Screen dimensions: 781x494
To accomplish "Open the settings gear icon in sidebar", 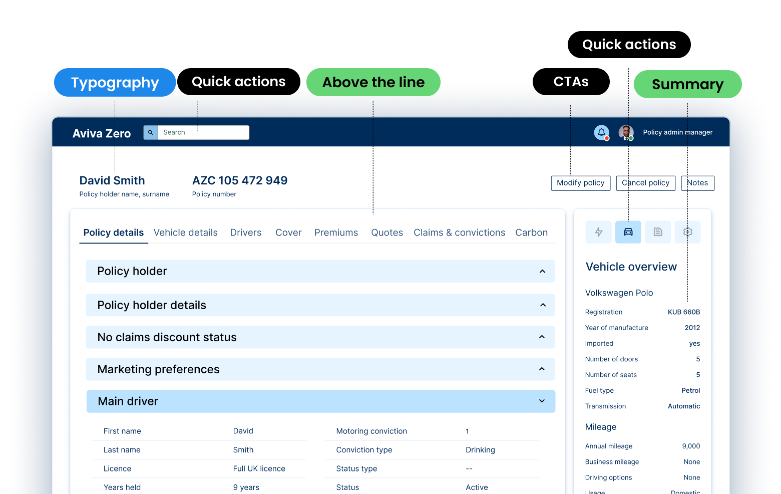I will (687, 232).
